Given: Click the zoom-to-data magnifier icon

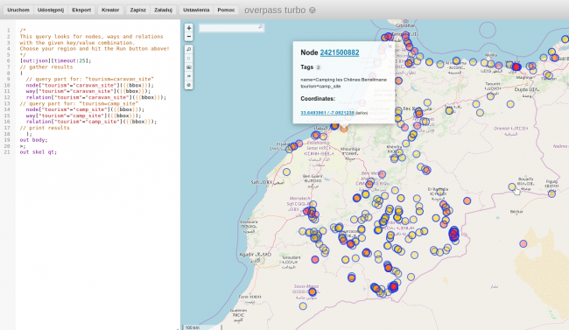Looking at the screenshot, I should pos(189,49).
